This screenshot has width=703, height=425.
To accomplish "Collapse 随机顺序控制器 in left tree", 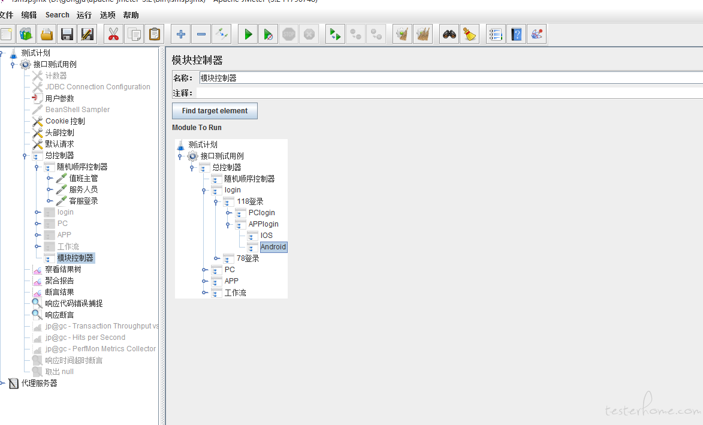I will click(x=37, y=167).
